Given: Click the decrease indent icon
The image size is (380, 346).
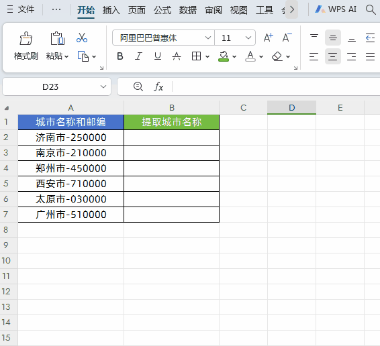Looking at the screenshot, I should tap(371, 38).
